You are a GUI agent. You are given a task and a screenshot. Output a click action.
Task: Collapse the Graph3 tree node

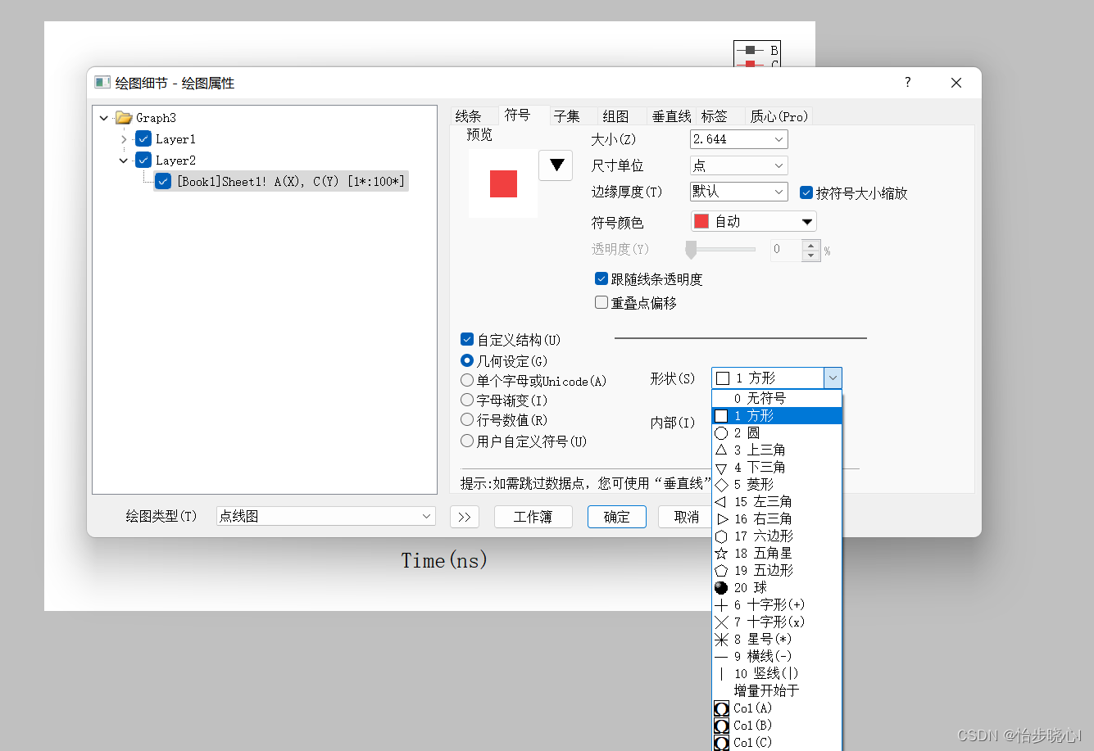(x=104, y=118)
